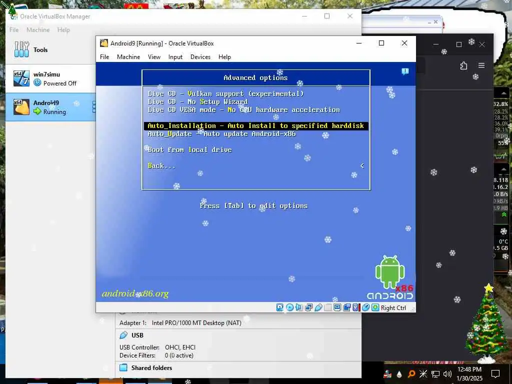Click 'Auto_Update - Auto update Android-x86' entry
Screen dimensions: 512x384
tap(221, 133)
